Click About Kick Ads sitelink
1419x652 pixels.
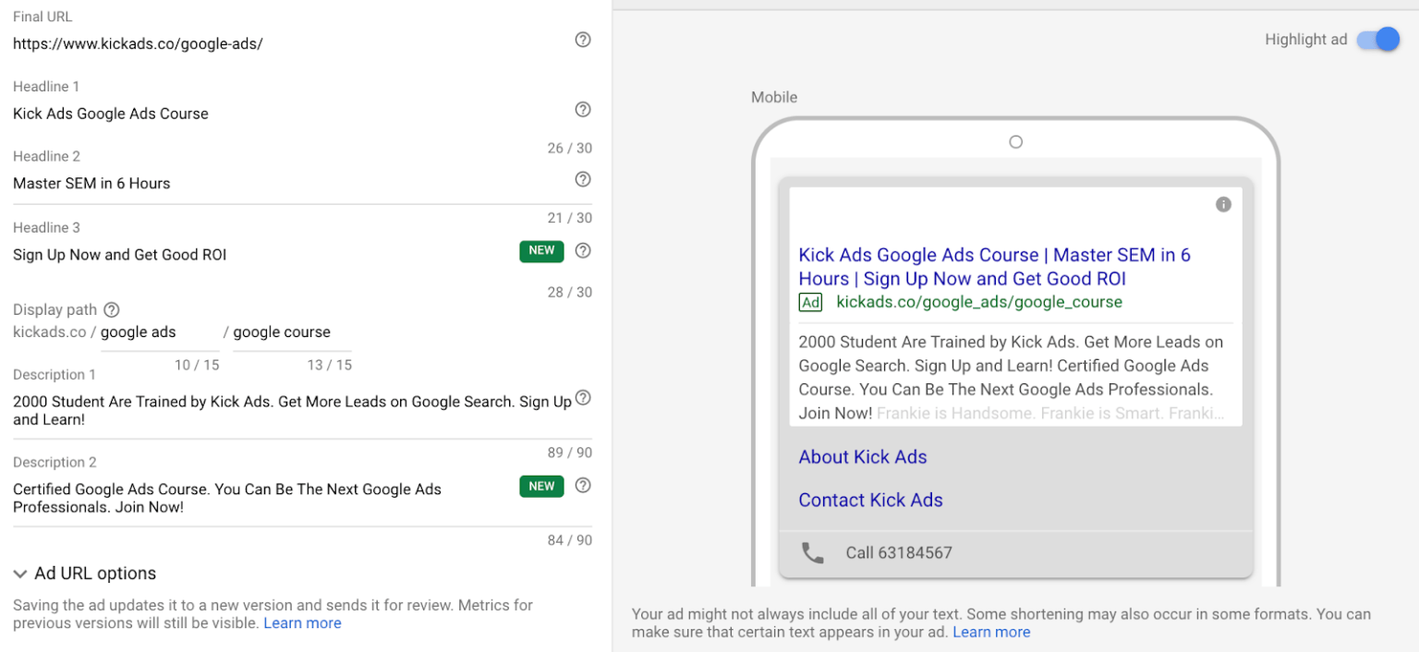tap(863, 457)
